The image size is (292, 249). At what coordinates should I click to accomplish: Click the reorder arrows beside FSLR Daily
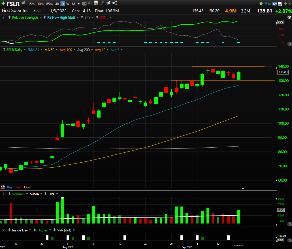pos(4,50)
